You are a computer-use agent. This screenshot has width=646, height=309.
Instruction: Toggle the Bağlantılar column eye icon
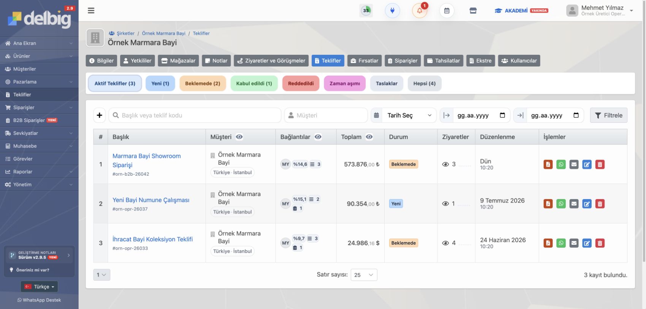click(x=318, y=137)
